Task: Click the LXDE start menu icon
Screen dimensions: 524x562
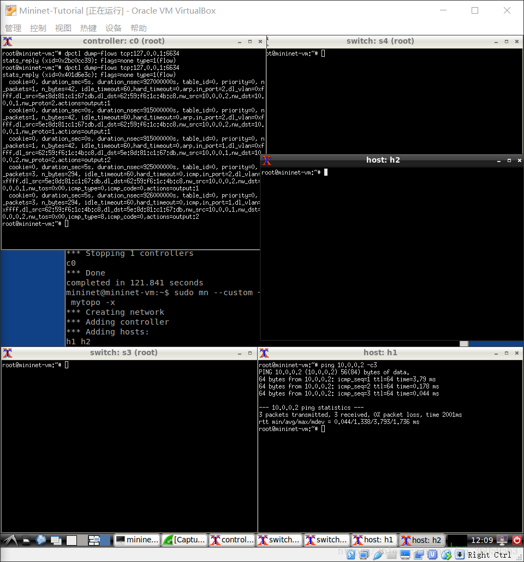Action: click(10, 540)
